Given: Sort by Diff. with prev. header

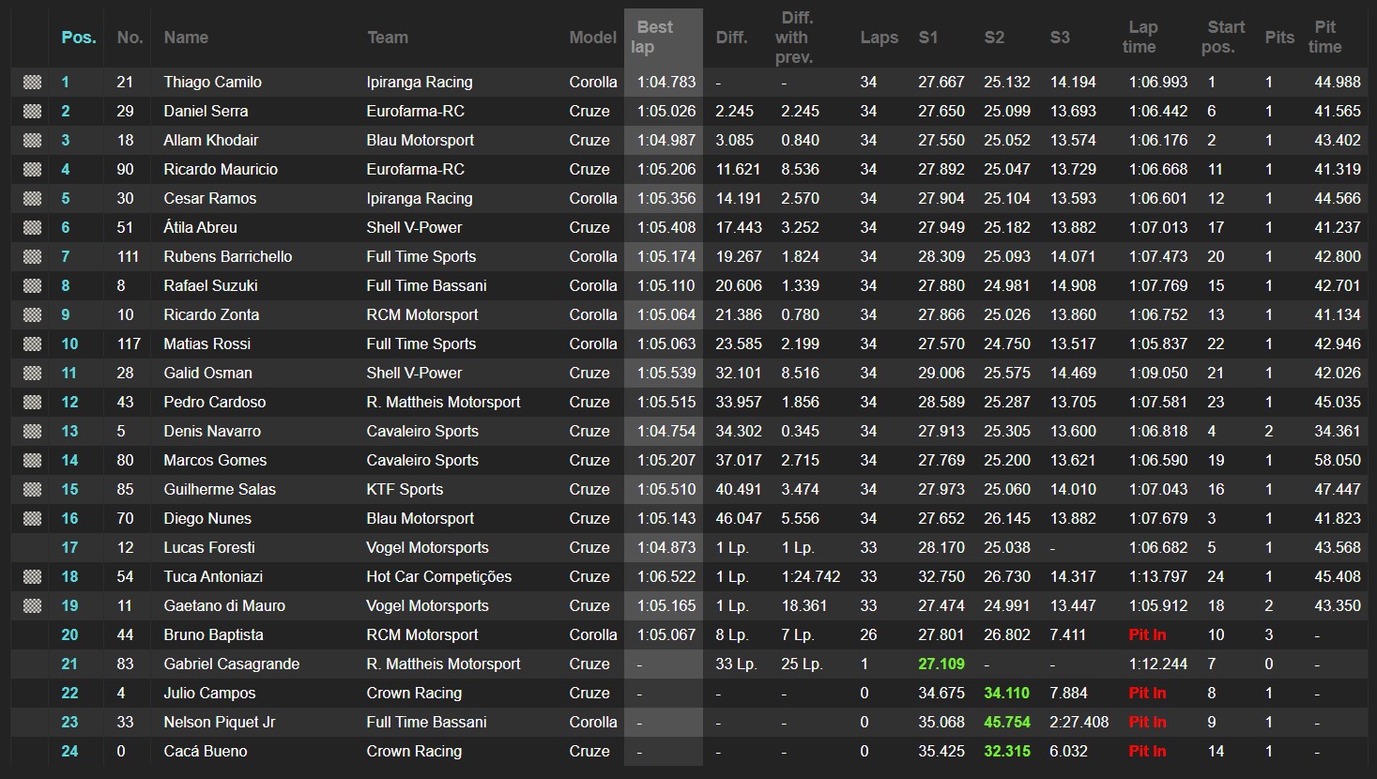Looking at the screenshot, I should pos(796,38).
